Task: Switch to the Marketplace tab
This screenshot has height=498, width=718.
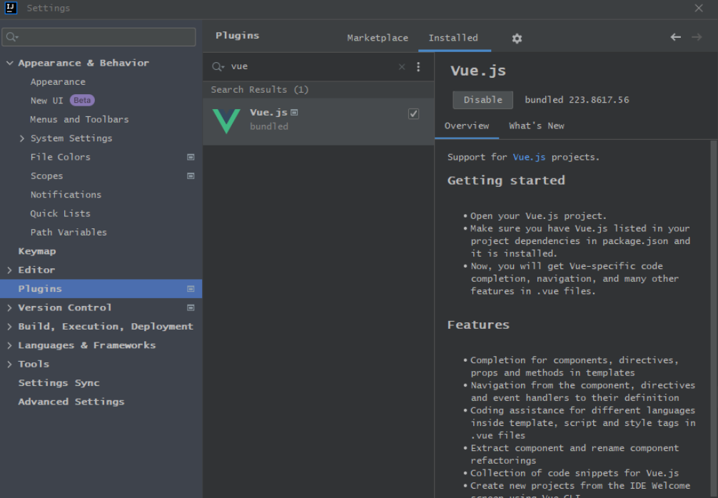Action: [378, 38]
